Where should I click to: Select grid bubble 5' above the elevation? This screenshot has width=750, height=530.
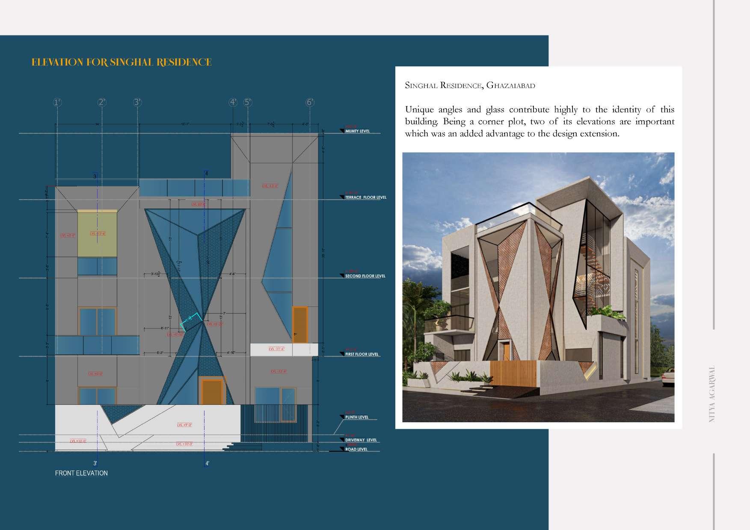point(248,102)
